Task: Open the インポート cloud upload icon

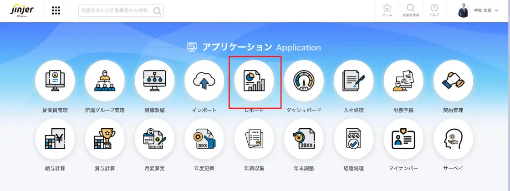Action: [204, 80]
